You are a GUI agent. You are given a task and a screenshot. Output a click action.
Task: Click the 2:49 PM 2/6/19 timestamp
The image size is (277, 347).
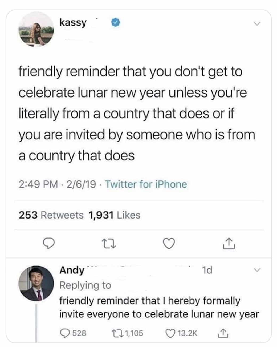tap(57, 184)
